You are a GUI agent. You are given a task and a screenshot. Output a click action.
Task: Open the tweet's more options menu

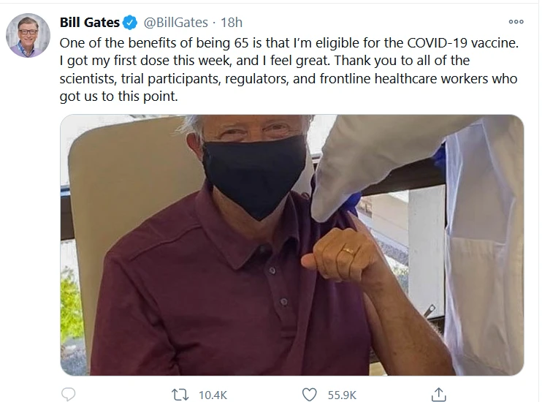point(516,22)
